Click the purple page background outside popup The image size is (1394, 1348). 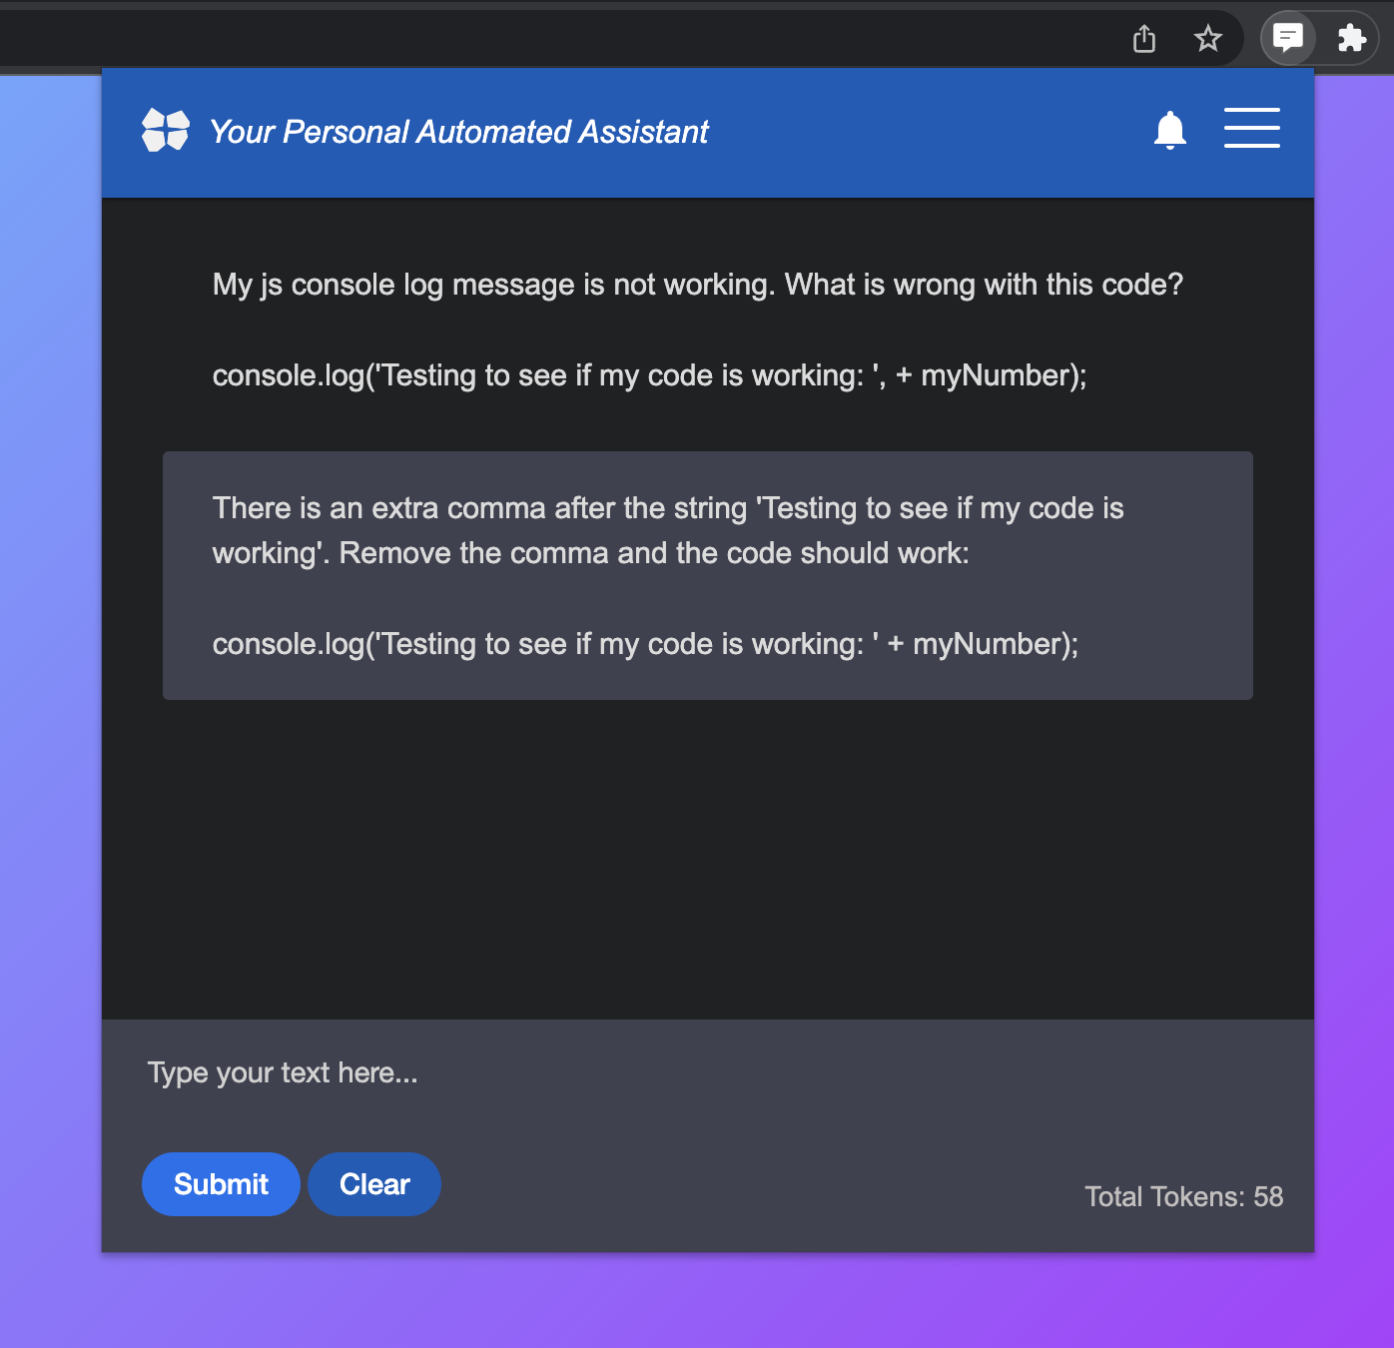[x=50, y=699]
